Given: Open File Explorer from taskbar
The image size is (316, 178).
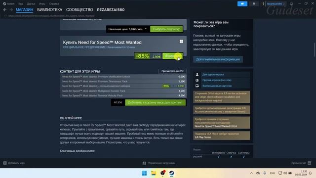Looking at the screenshot, I should 154,173.
